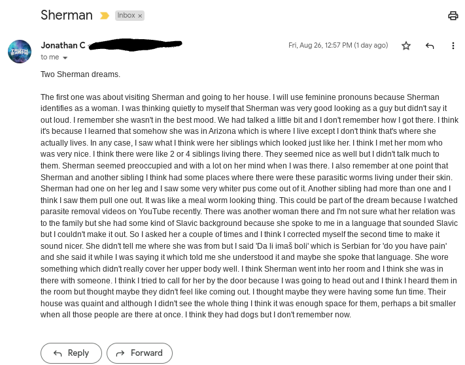Click the Inbox label chip
The width and height of the screenshot is (465, 365).
126,16
